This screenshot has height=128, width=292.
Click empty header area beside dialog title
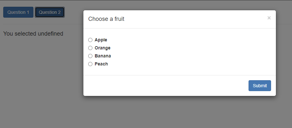click(x=195, y=19)
